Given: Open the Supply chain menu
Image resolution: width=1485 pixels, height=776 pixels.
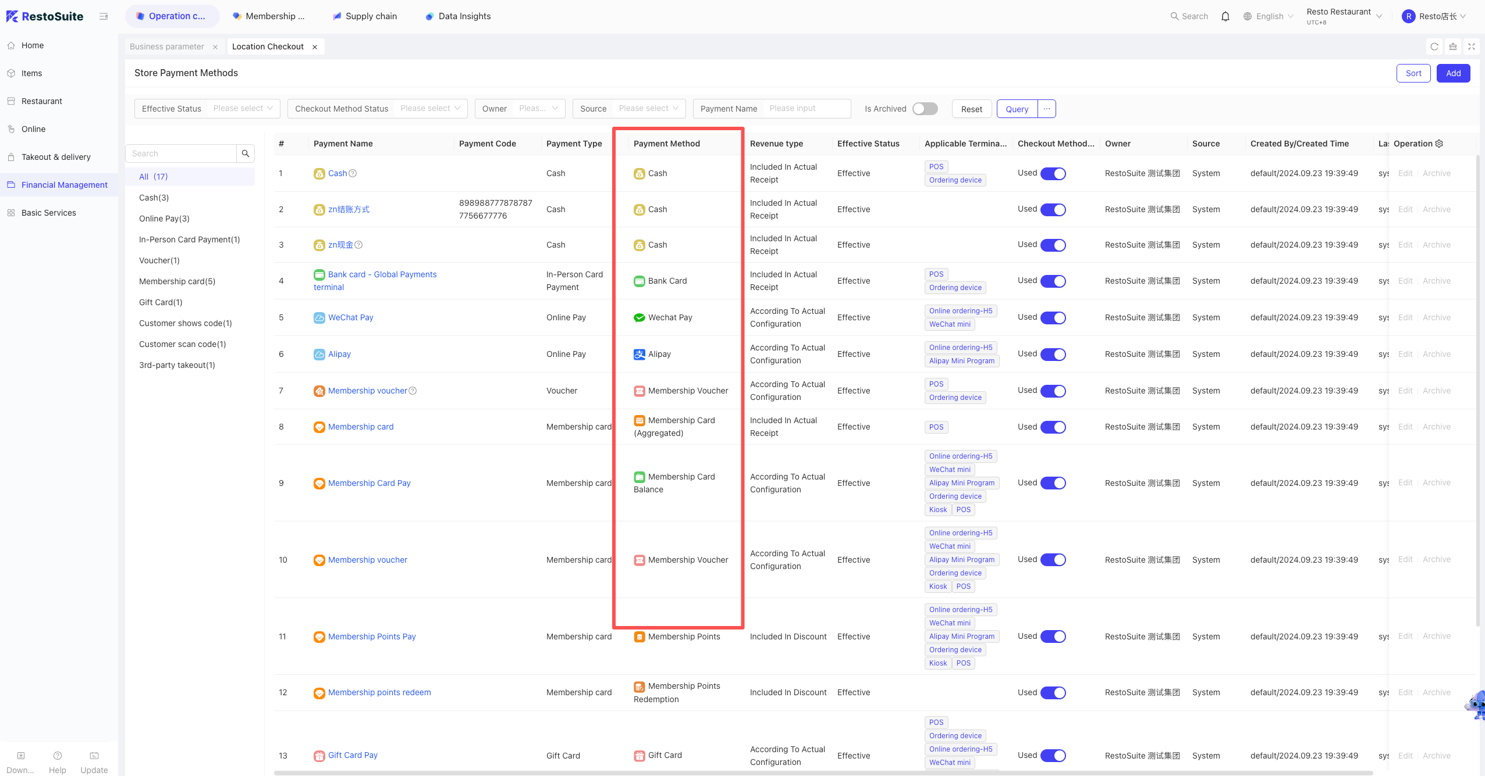Looking at the screenshot, I should [365, 16].
